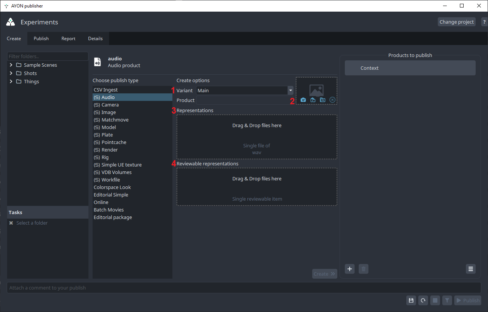
Task: Click the plus icon to add product
Action: [x=350, y=269]
